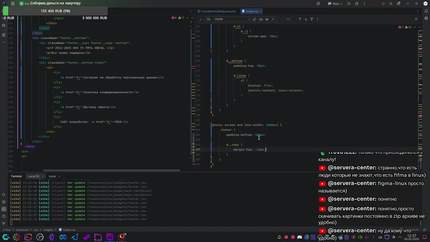The image size is (430, 242).
Task: Open Settings app in taskbar
Action: (x=16, y=237)
